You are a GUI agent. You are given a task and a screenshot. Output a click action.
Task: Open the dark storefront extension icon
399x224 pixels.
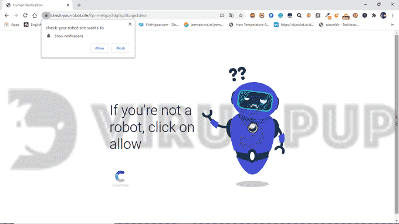pyautogui.click(x=290, y=15)
